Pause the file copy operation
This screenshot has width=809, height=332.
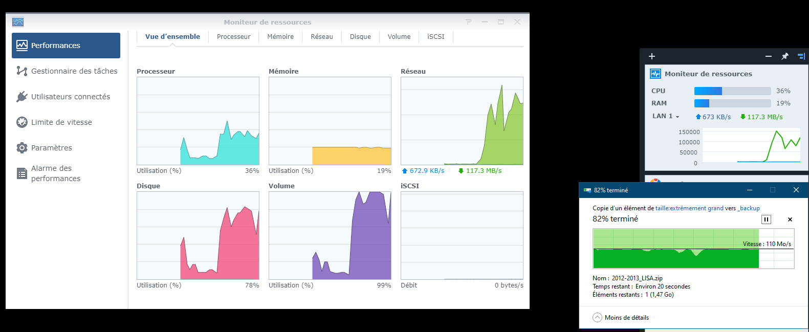(766, 219)
